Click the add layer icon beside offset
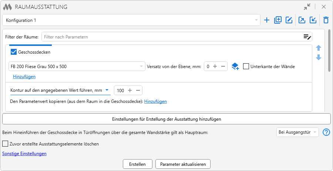This screenshot has width=333, height=171. point(235,67)
